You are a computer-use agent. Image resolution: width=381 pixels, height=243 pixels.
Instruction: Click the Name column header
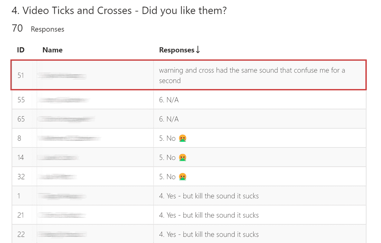tap(52, 50)
